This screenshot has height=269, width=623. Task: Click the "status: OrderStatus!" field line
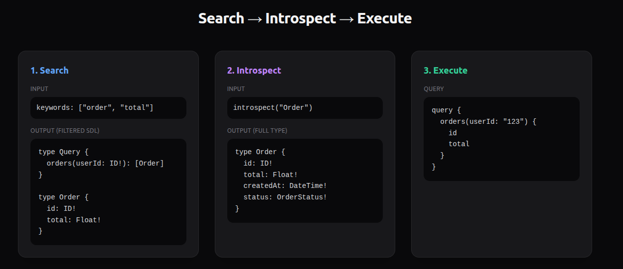(285, 197)
